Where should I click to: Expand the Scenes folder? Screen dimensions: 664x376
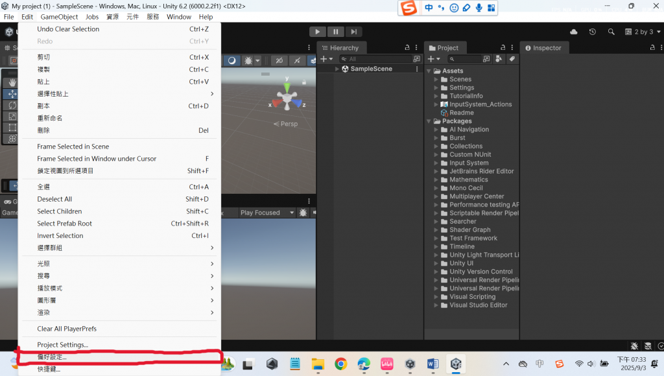pyautogui.click(x=436, y=79)
